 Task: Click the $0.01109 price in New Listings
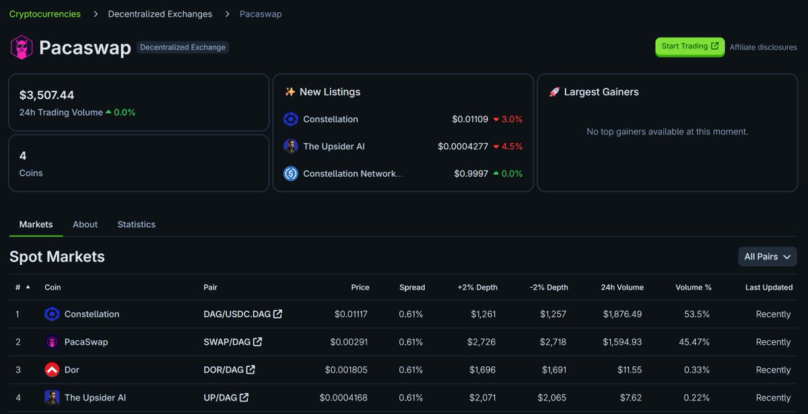pos(470,119)
